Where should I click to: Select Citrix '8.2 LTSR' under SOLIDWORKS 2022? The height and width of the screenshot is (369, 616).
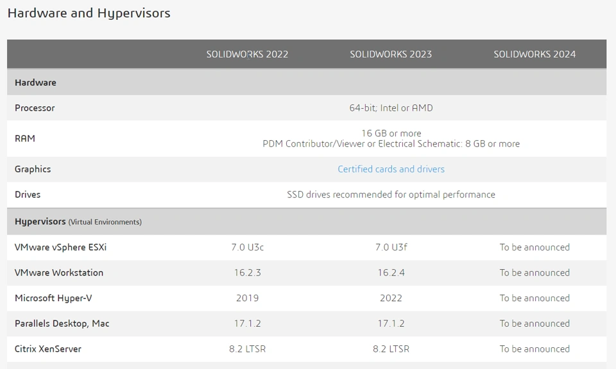247,349
